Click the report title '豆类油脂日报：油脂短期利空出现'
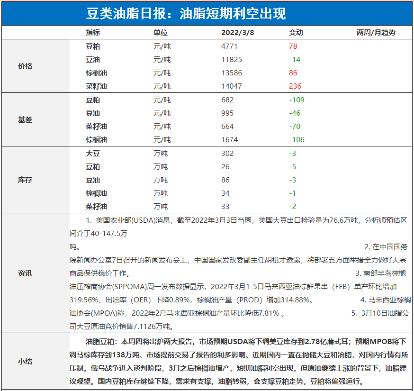414x391 pixels. click(x=186, y=13)
